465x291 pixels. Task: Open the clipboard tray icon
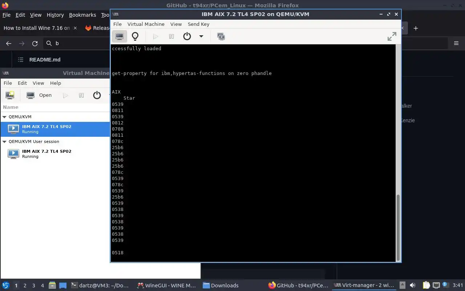point(426,286)
